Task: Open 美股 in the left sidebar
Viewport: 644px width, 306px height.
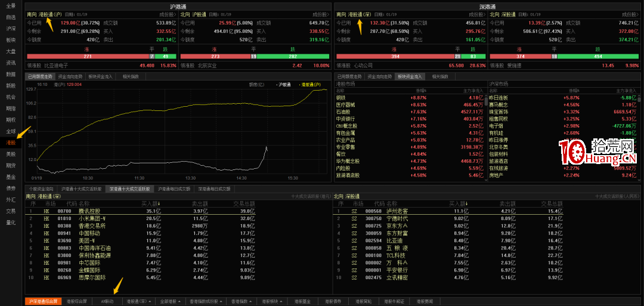Action: tap(11, 154)
